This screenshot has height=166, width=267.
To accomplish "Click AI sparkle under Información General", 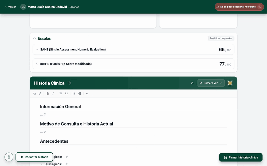I will (45, 114).
